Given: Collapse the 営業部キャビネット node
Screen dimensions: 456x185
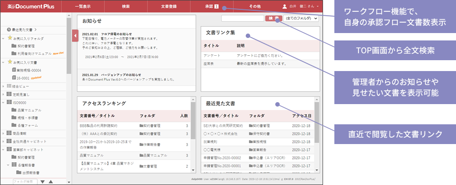Looking at the screenshot, I should [x=3, y=149].
